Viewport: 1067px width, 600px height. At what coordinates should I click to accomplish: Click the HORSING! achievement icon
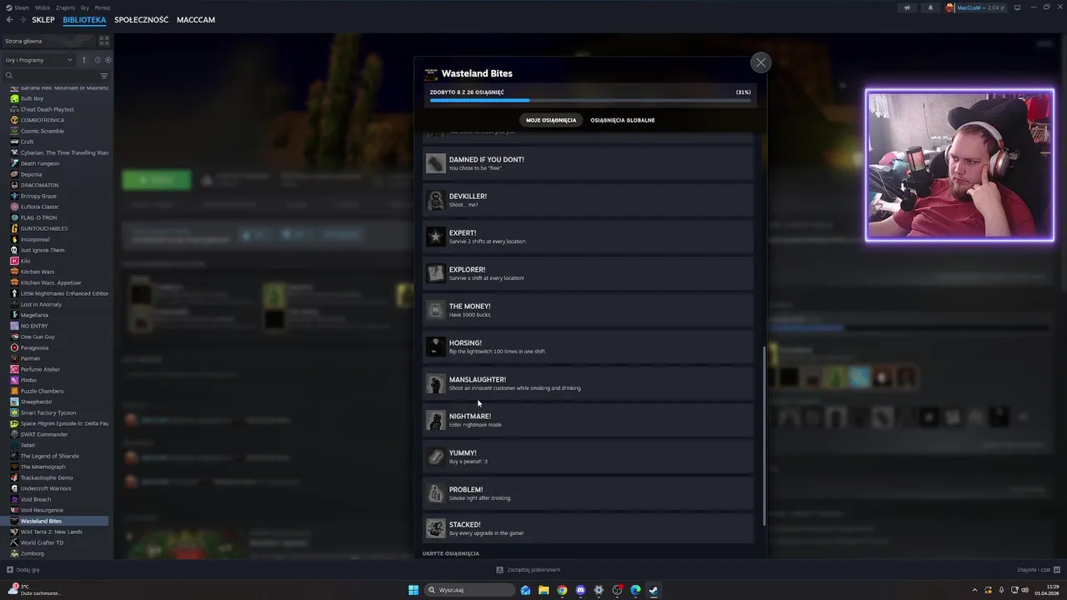click(x=435, y=347)
